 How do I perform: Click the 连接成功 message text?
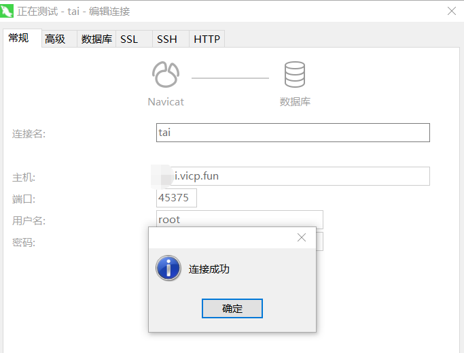coord(209,269)
